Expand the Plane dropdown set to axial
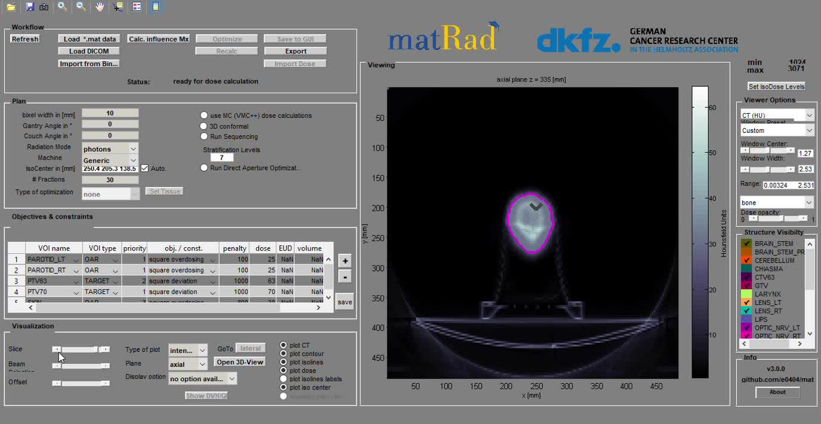Viewport: 821px width, 424px height. 188,364
